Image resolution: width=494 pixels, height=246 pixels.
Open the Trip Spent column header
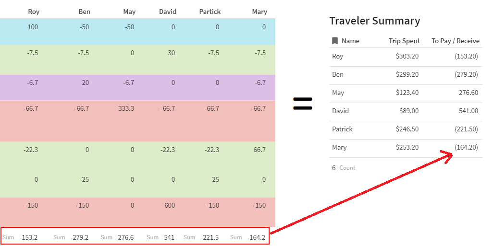(x=404, y=41)
